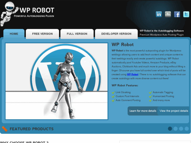The height and width of the screenshot is (143, 191).
Task: Open the deviantArt social icon
Action: [168, 14]
